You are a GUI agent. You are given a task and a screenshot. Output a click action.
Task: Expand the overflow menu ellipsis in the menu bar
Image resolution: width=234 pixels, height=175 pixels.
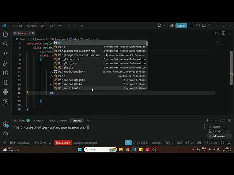(60, 26)
